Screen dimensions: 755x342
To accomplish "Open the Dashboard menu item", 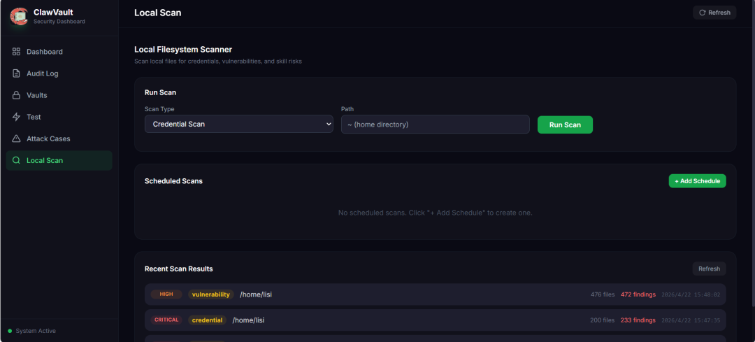I will tap(45, 52).
